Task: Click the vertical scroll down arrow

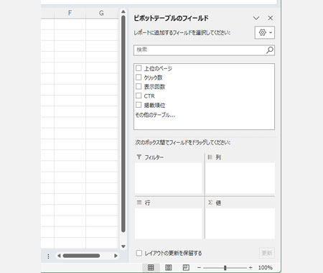Action: point(123,246)
